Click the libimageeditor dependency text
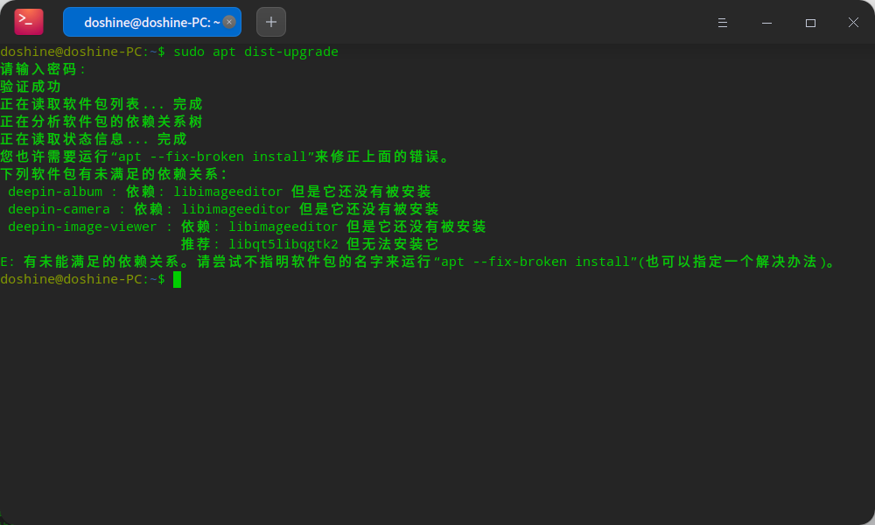The image size is (875, 525). (227, 191)
